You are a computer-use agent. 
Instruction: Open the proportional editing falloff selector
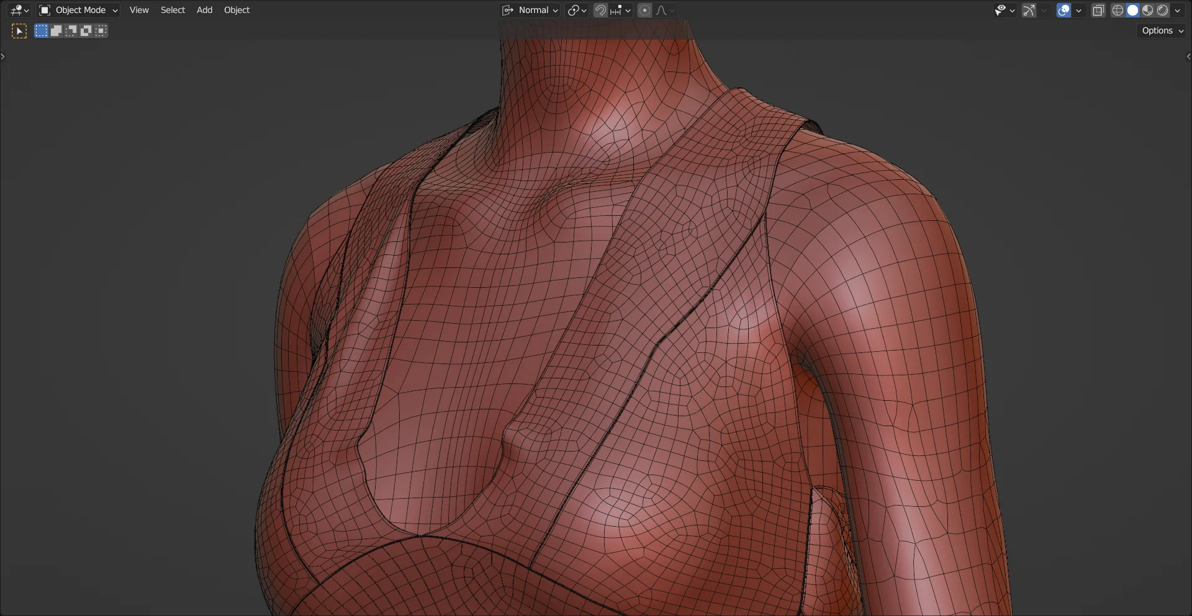click(x=664, y=10)
